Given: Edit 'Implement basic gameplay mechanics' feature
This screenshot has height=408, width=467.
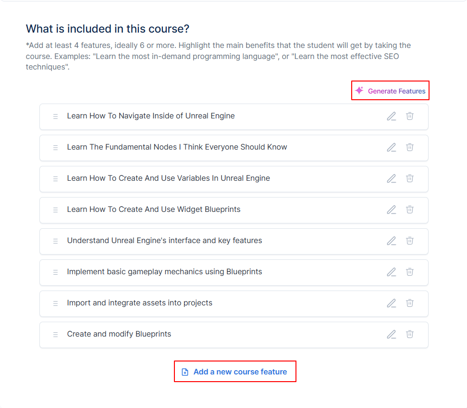Looking at the screenshot, I should (x=392, y=272).
